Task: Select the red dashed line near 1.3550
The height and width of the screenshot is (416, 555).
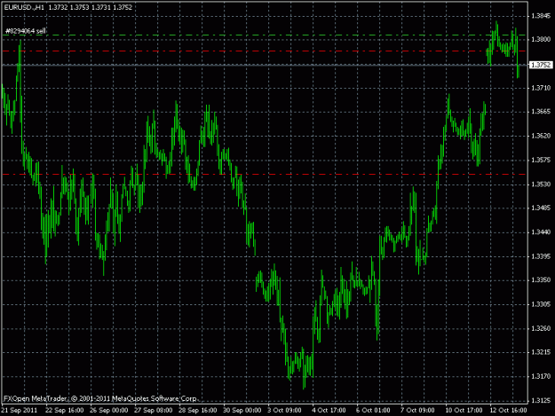Action: click(264, 174)
